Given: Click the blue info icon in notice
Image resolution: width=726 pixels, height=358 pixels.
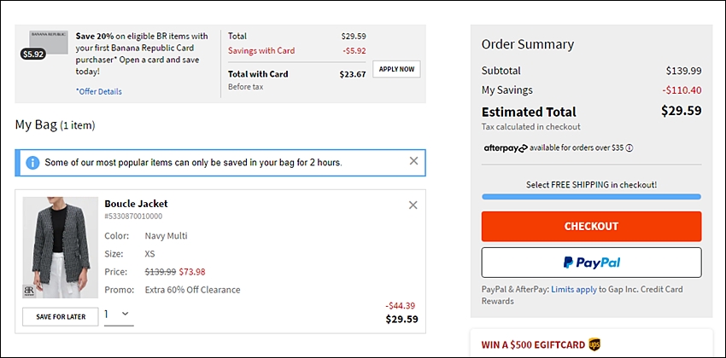Looking at the screenshot, I should point(32,163).
